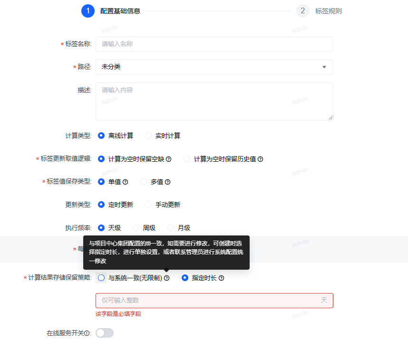
Task: Click the 该字段是必填字段 error message
Action: [x=118, y=314]
